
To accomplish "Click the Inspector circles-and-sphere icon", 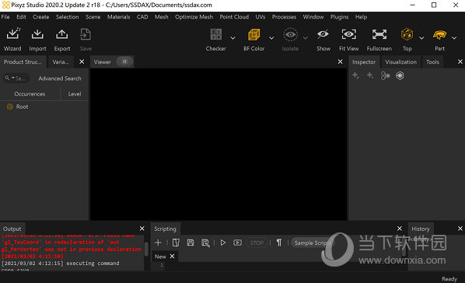I will pyautogui.click(x=385, y=75).
